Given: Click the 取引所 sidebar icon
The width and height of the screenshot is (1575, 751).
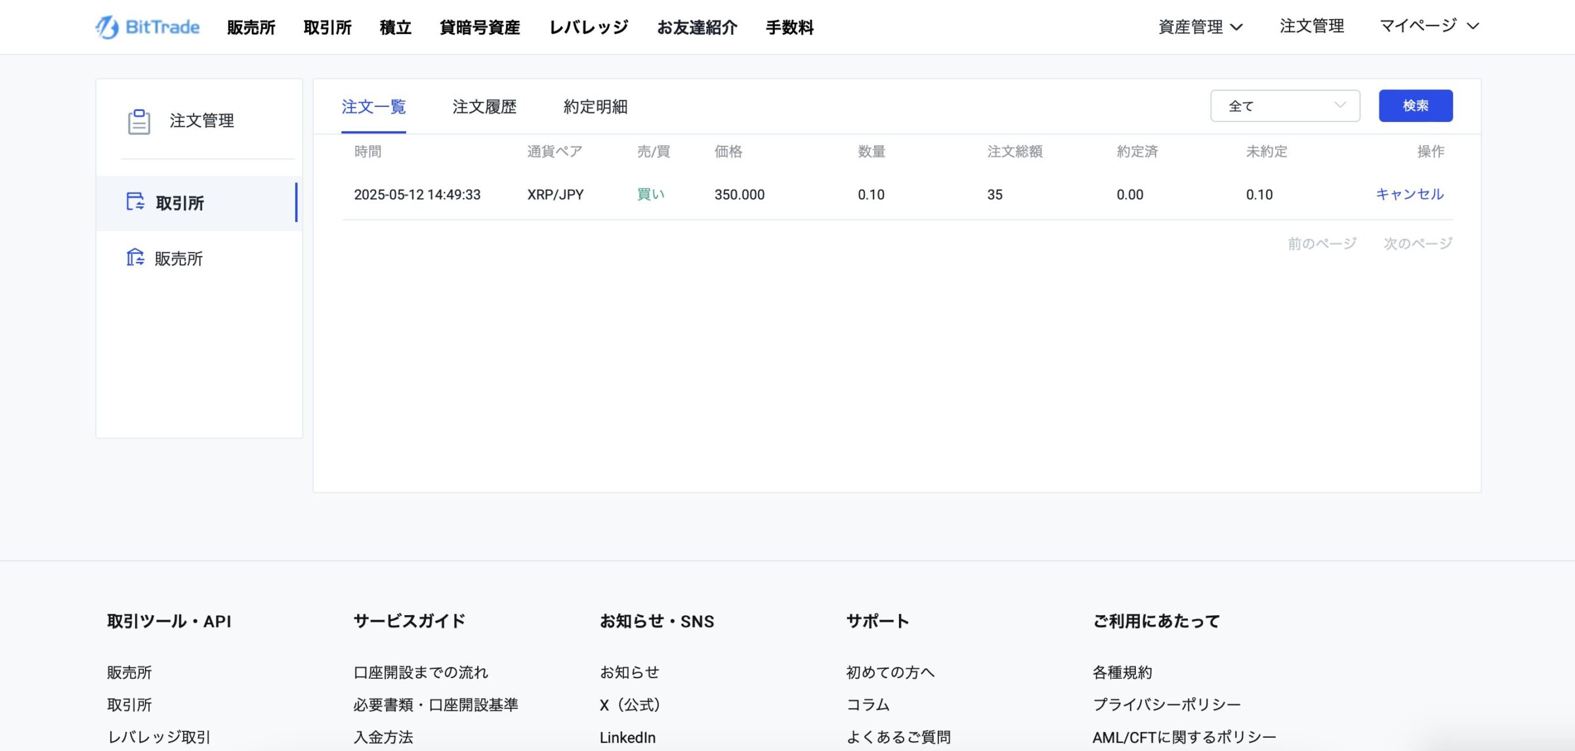Looking at the screenshot, I should pos(135,202).
